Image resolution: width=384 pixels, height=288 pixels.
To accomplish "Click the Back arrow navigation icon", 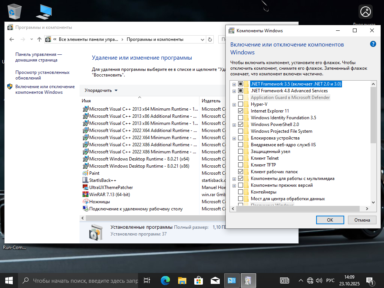I will pyautogui.click(x=12, y=39).
